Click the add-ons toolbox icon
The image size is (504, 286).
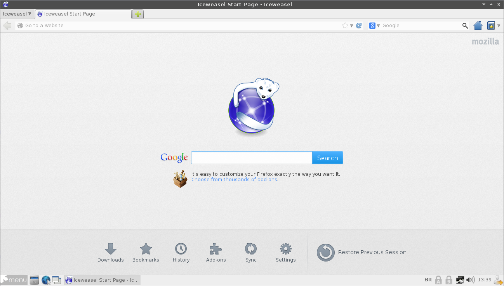[x=180, y=179]
